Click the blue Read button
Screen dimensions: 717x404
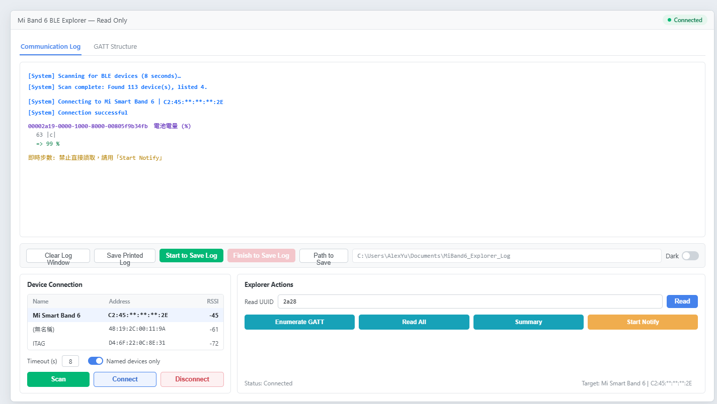(x=682, y=301)
